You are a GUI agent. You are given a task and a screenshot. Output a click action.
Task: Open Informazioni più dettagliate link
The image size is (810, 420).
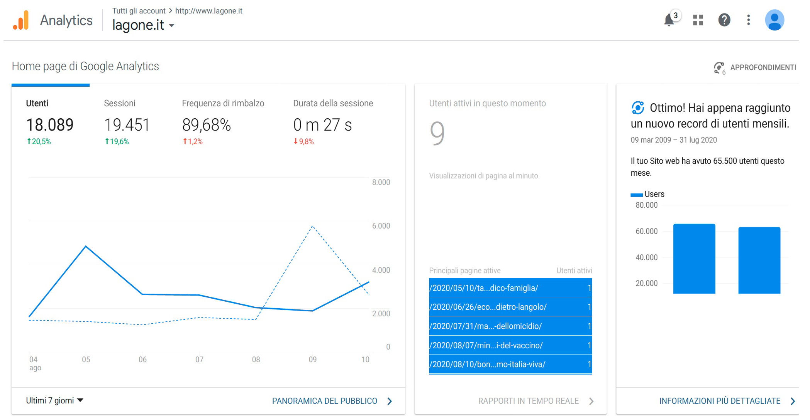pyautogui.click(x=719, y=401)
